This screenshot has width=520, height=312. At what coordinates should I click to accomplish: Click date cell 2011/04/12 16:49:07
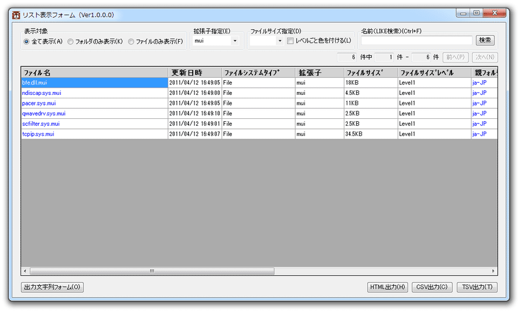[x=194, y=134]
